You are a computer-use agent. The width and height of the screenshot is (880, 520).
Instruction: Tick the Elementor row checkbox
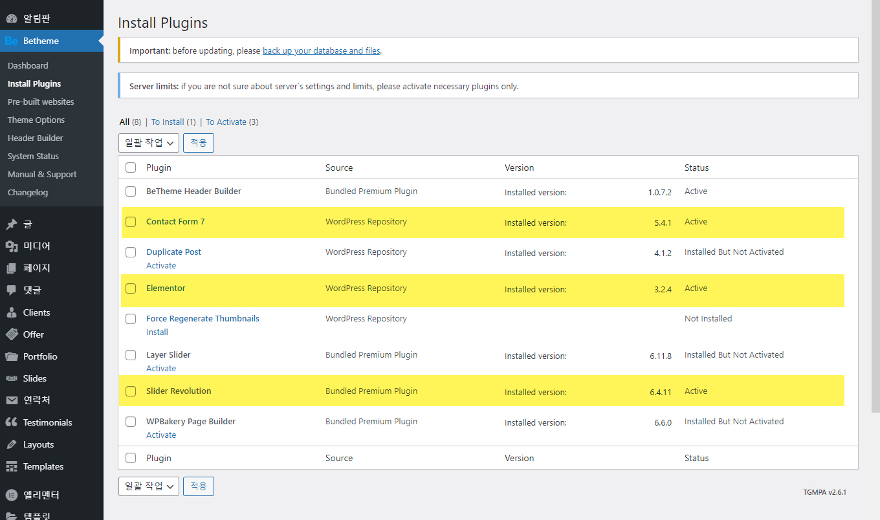pyautogui.click(x=131, y=288)
